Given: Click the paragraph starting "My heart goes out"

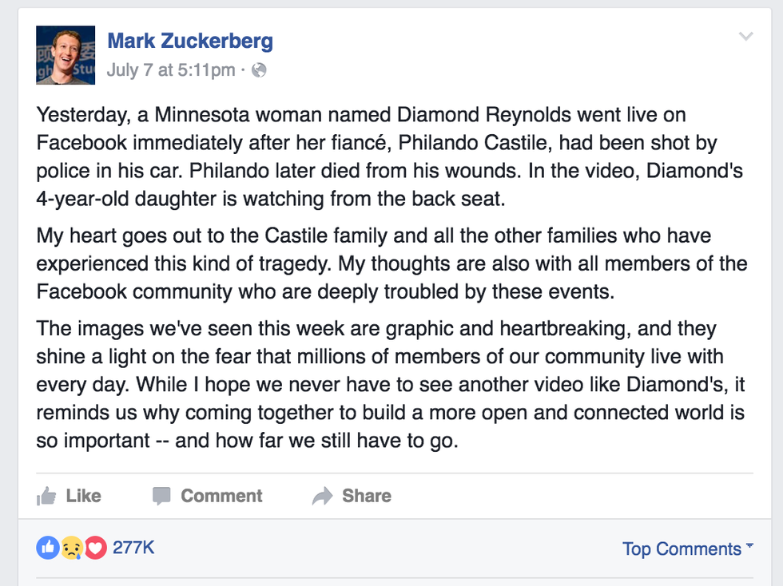Looking at the screenshot, I should 391,263.
